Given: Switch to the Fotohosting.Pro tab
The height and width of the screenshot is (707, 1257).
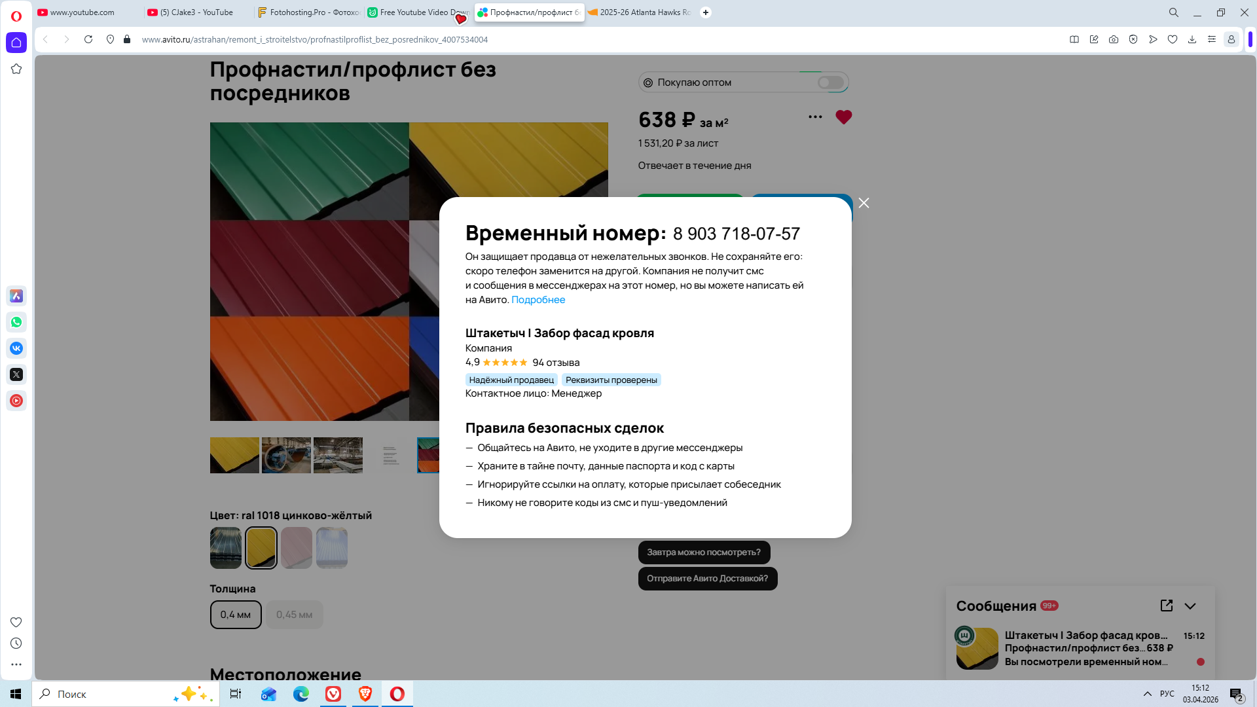Looking at the screenshot, I should [x=308, y=12].
